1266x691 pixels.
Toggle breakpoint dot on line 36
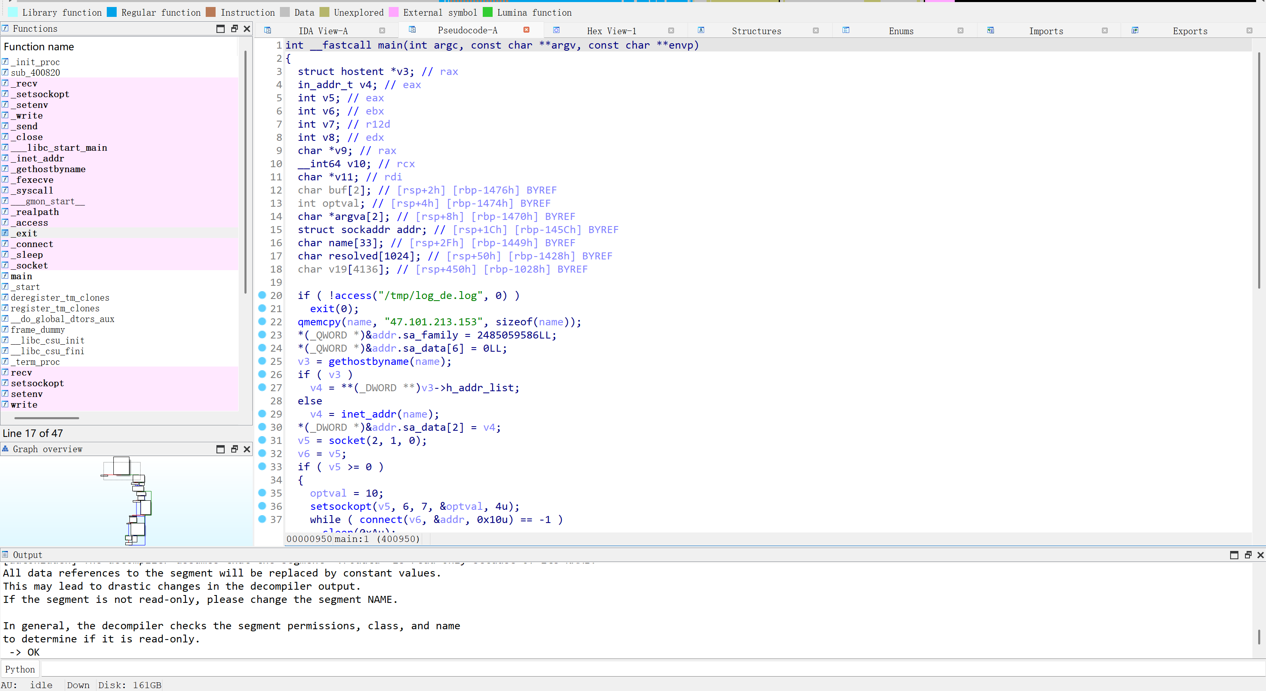[263, 506]
